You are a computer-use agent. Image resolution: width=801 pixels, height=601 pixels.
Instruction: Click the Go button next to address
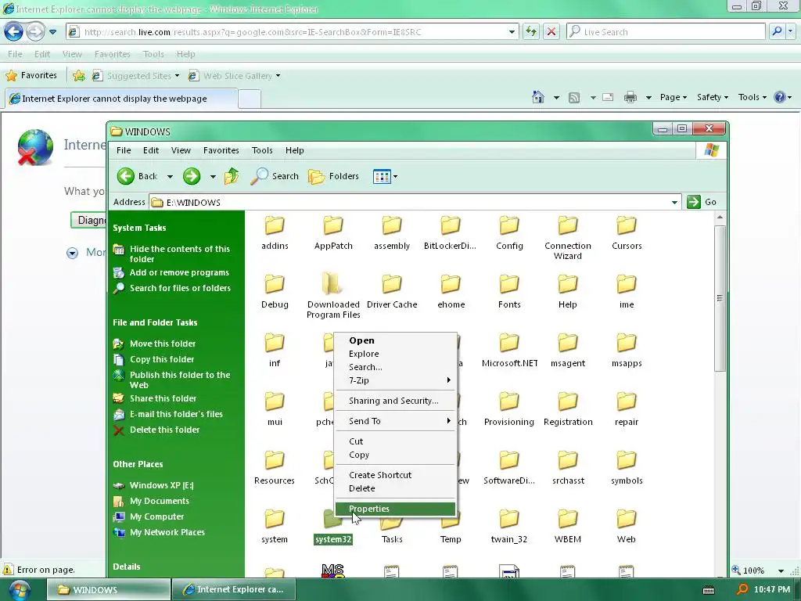702,202
